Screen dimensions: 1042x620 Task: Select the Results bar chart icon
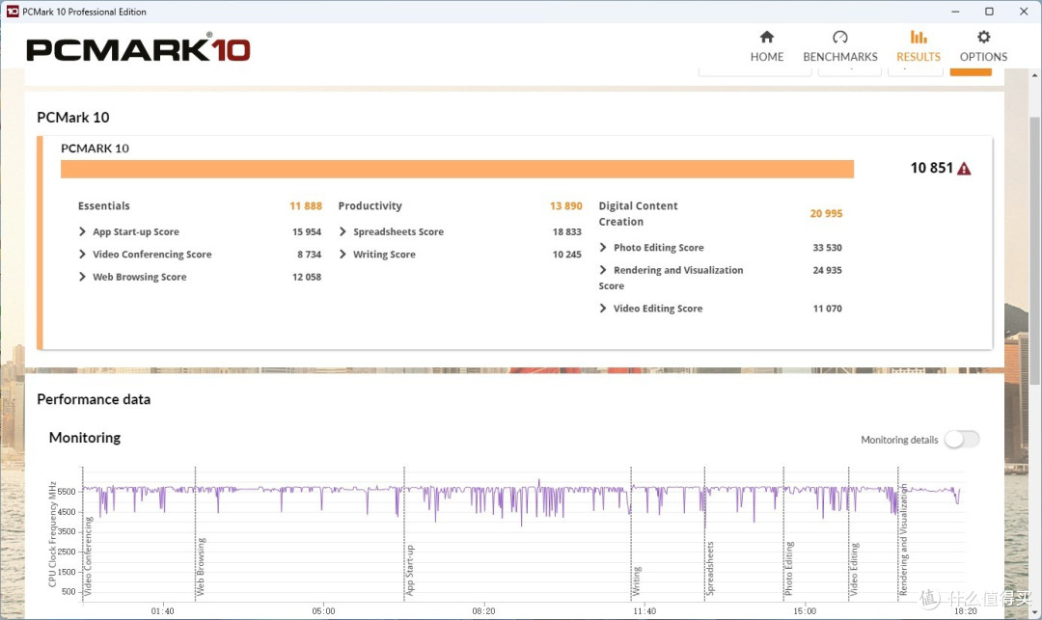click(919, 38)
